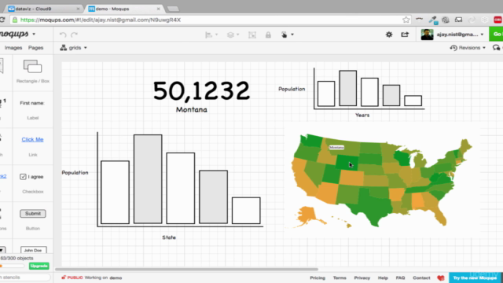
Task: Expand the hand tool dropdown arrow
Action: tap(292, 35)
